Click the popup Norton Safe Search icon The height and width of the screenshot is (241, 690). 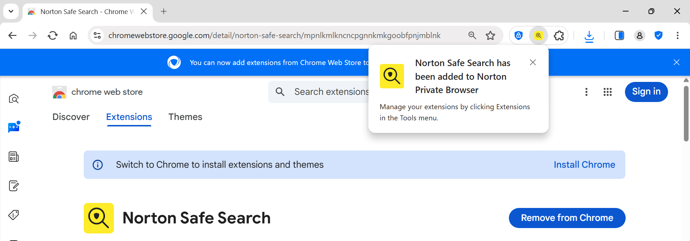click(392, 76)
